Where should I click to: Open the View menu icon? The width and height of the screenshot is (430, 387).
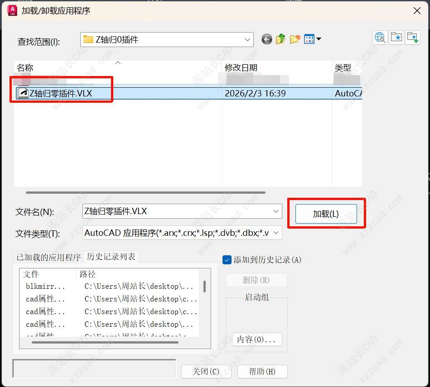(x=312, y=39)
